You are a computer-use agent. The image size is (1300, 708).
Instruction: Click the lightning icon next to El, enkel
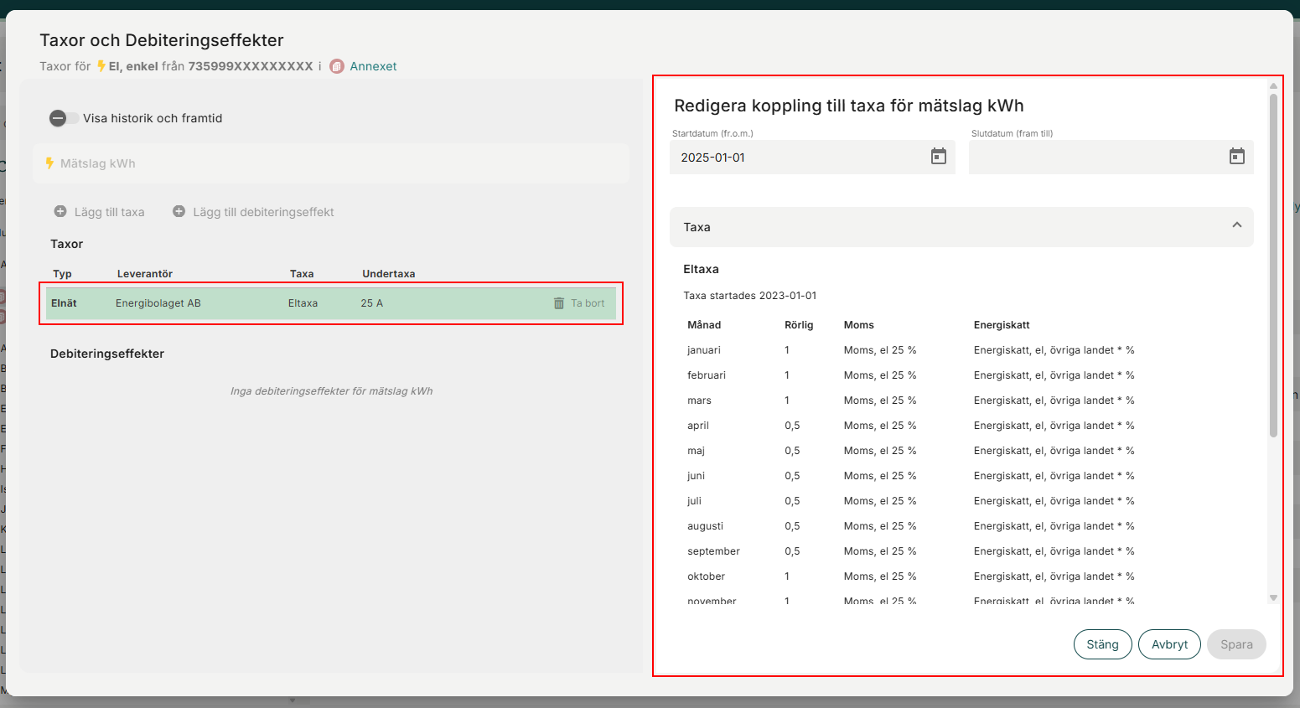[101, 66]
